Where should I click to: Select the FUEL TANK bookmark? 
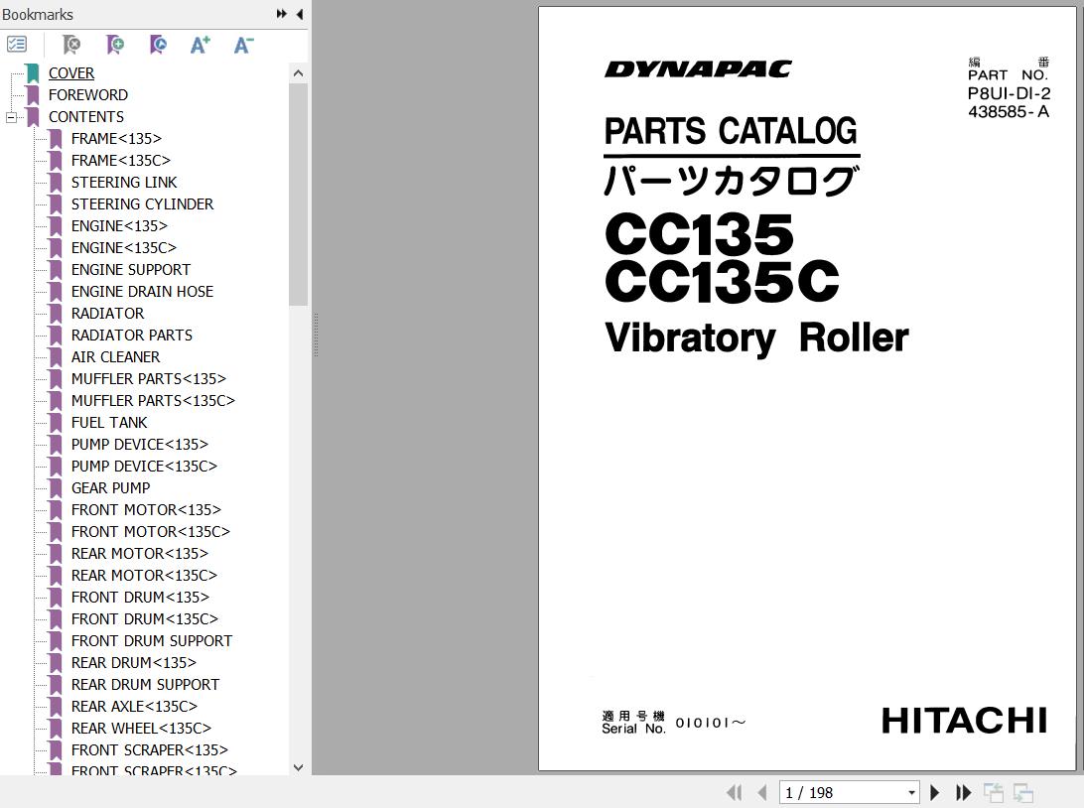[x=109, y=423]
